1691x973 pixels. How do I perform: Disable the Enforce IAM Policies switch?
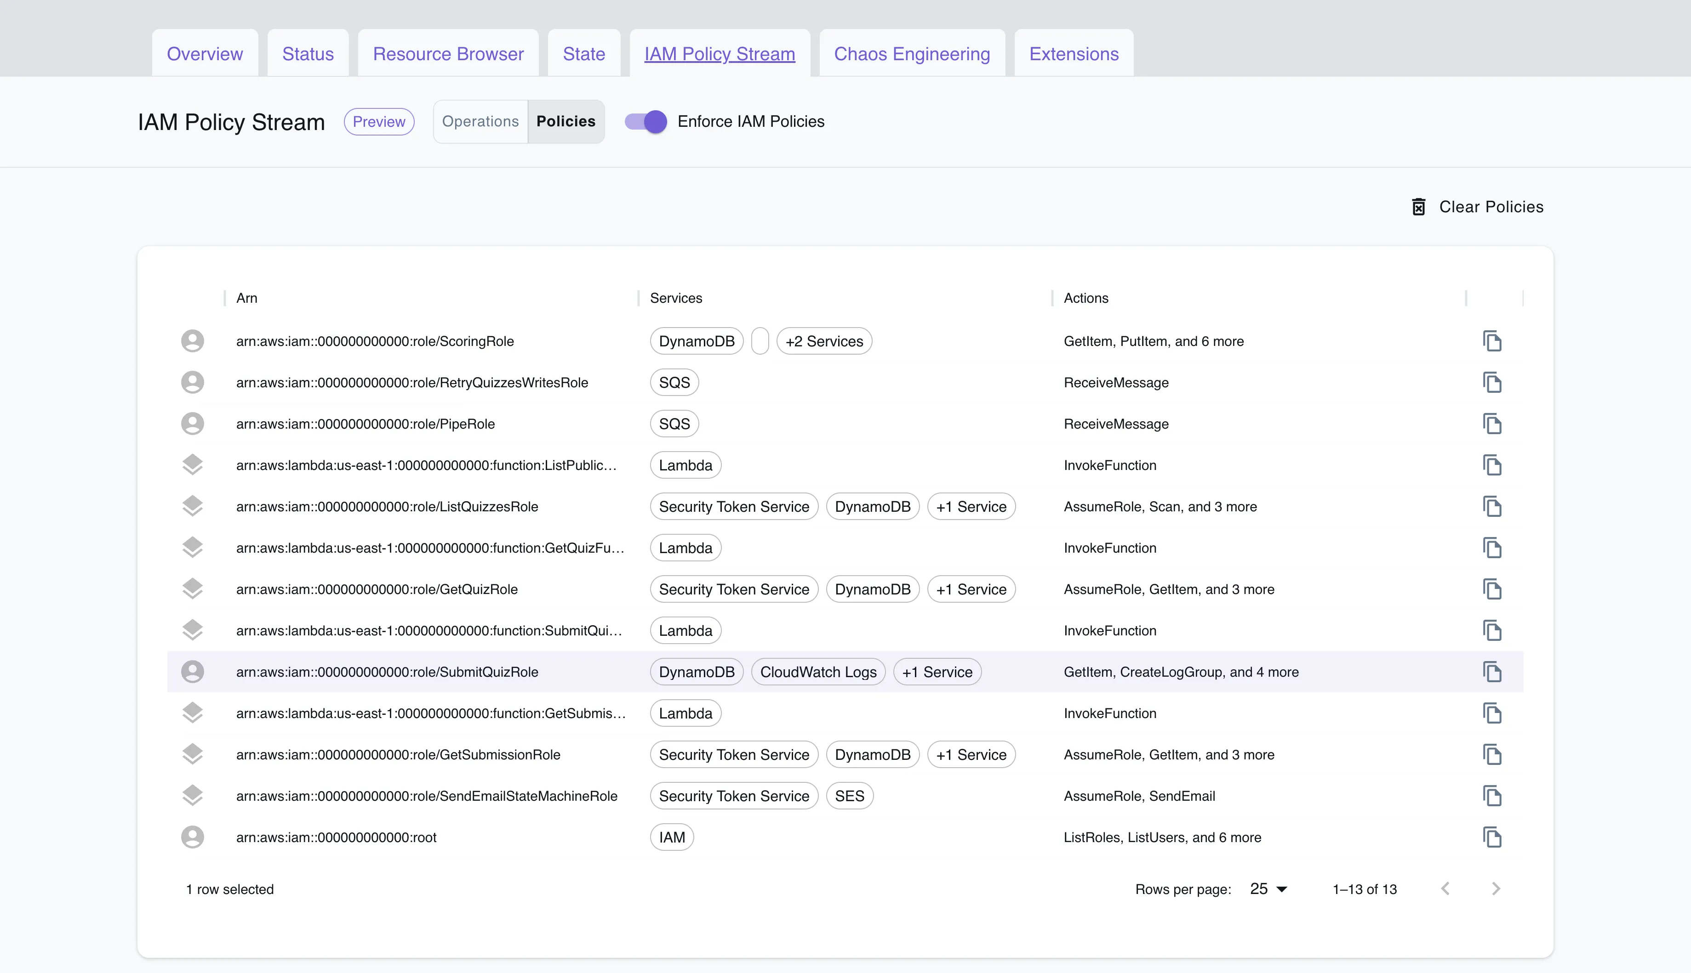click(646, 122)
